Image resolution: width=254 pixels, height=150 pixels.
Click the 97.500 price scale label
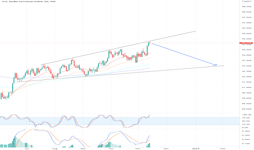click(247, 17)
